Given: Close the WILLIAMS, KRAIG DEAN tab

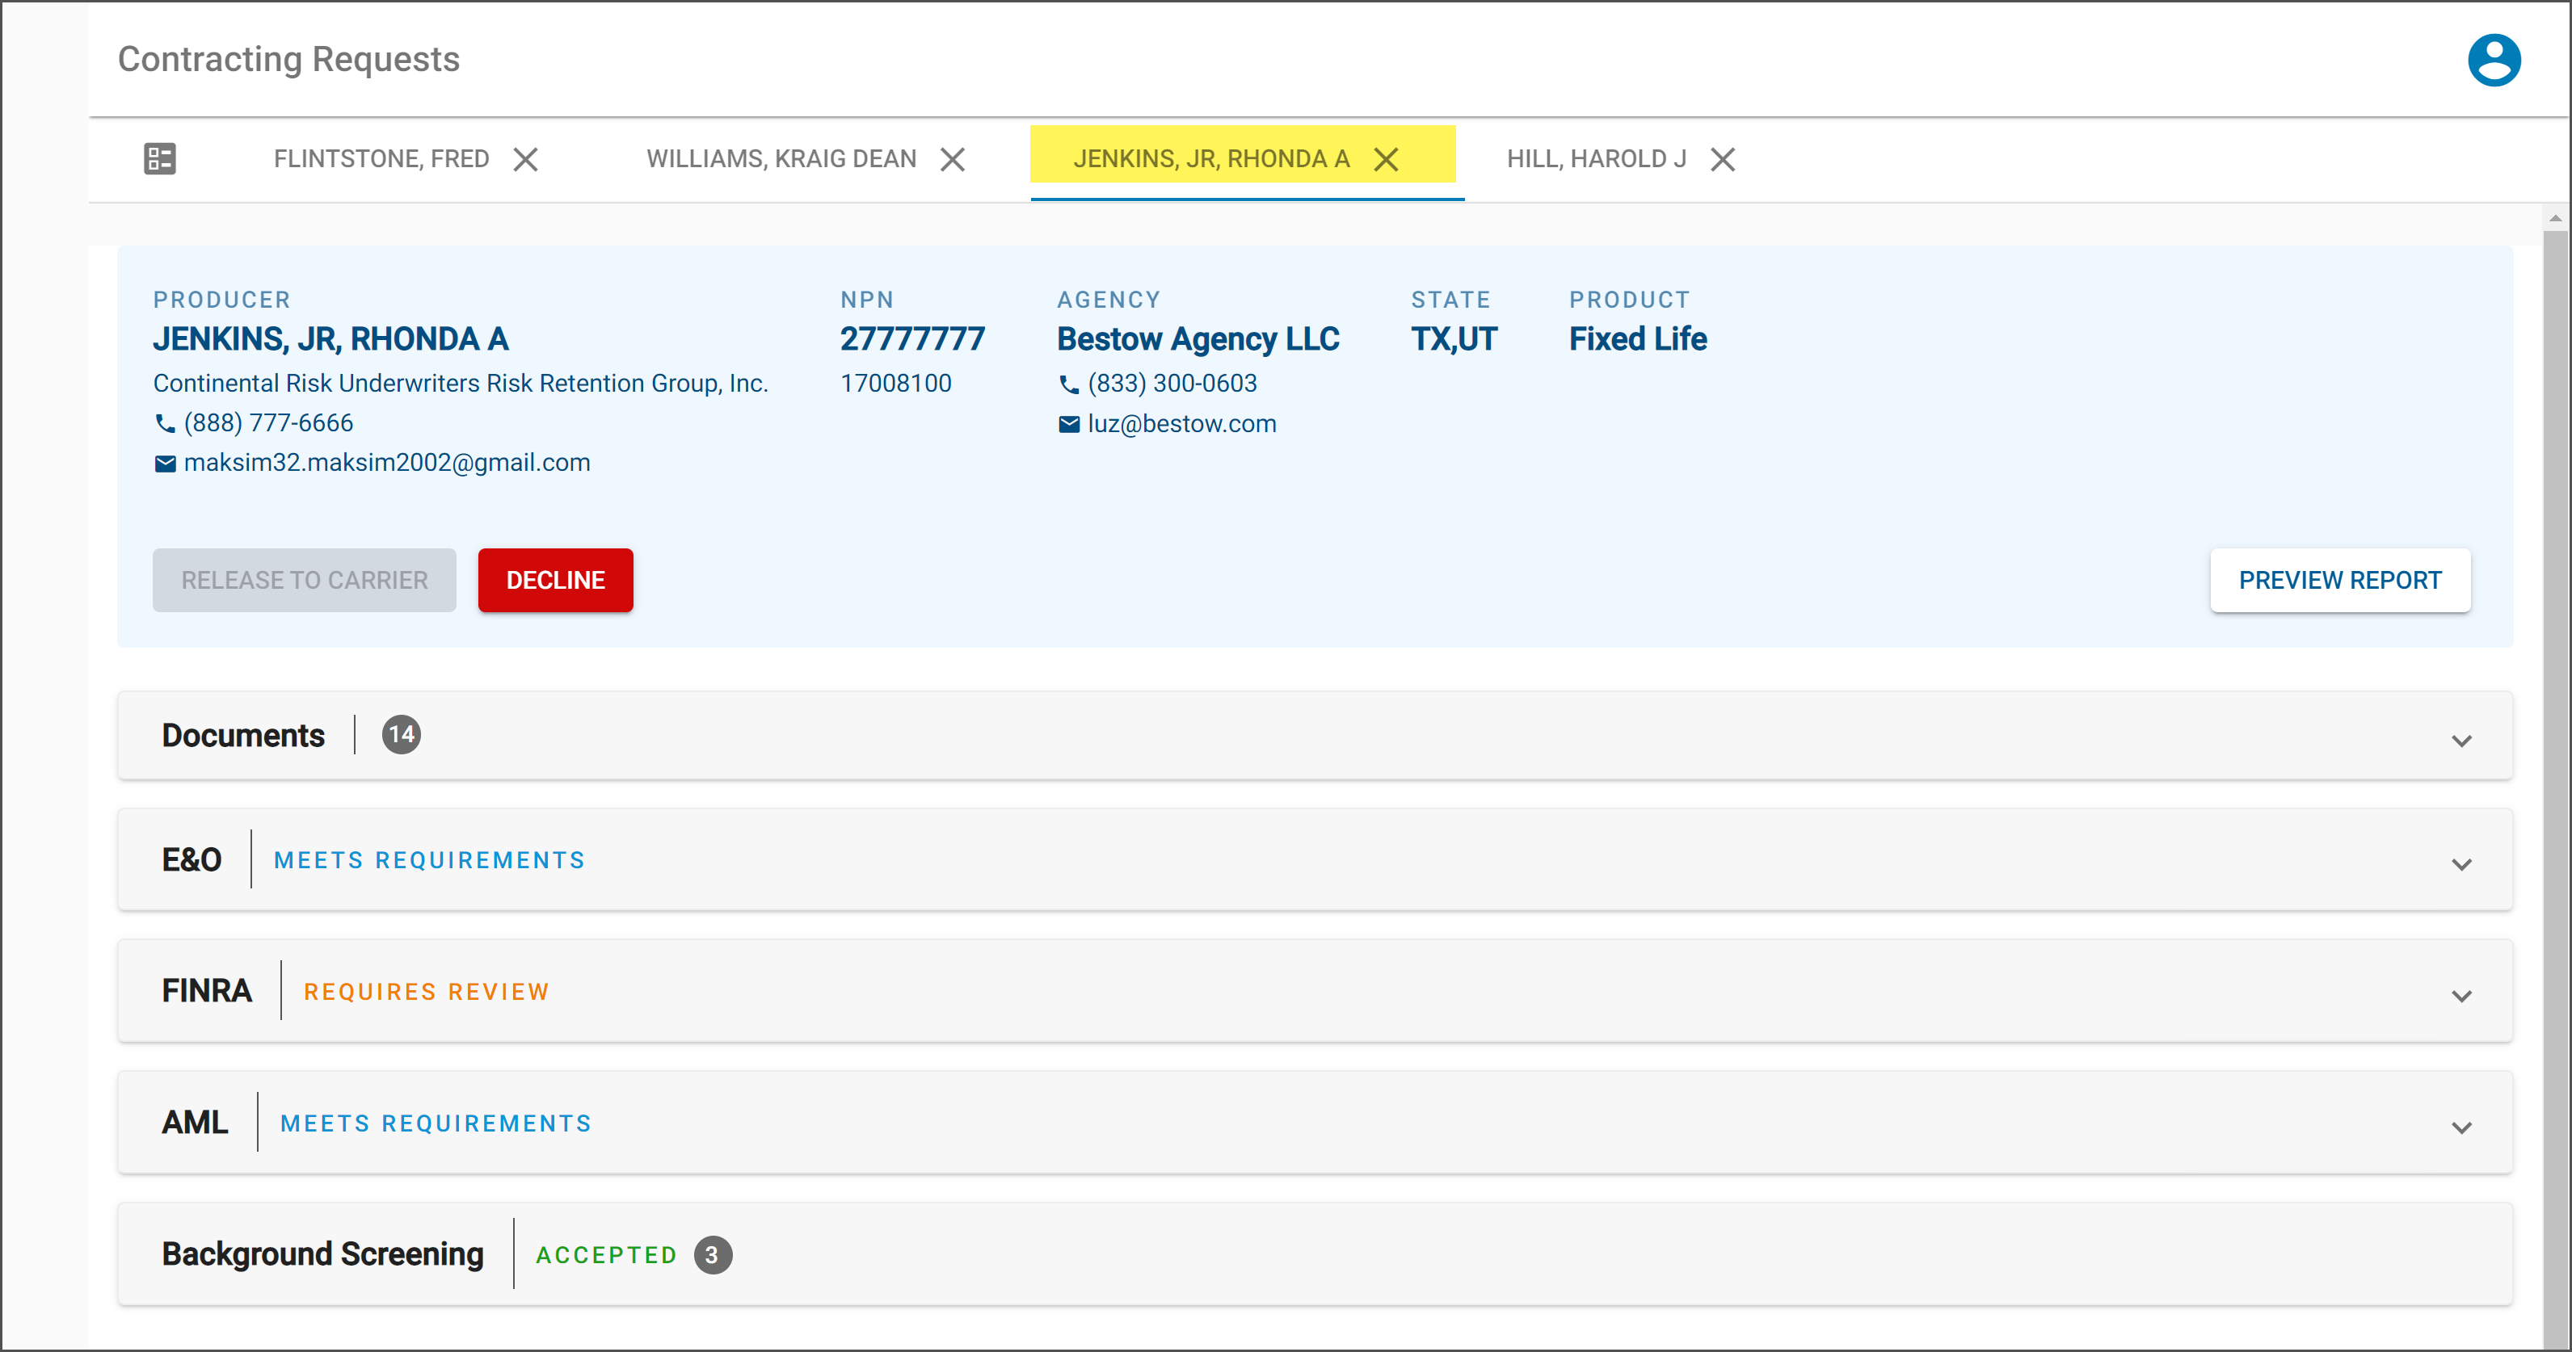Looking at the screenshot, I should click(x=953, y=160).
